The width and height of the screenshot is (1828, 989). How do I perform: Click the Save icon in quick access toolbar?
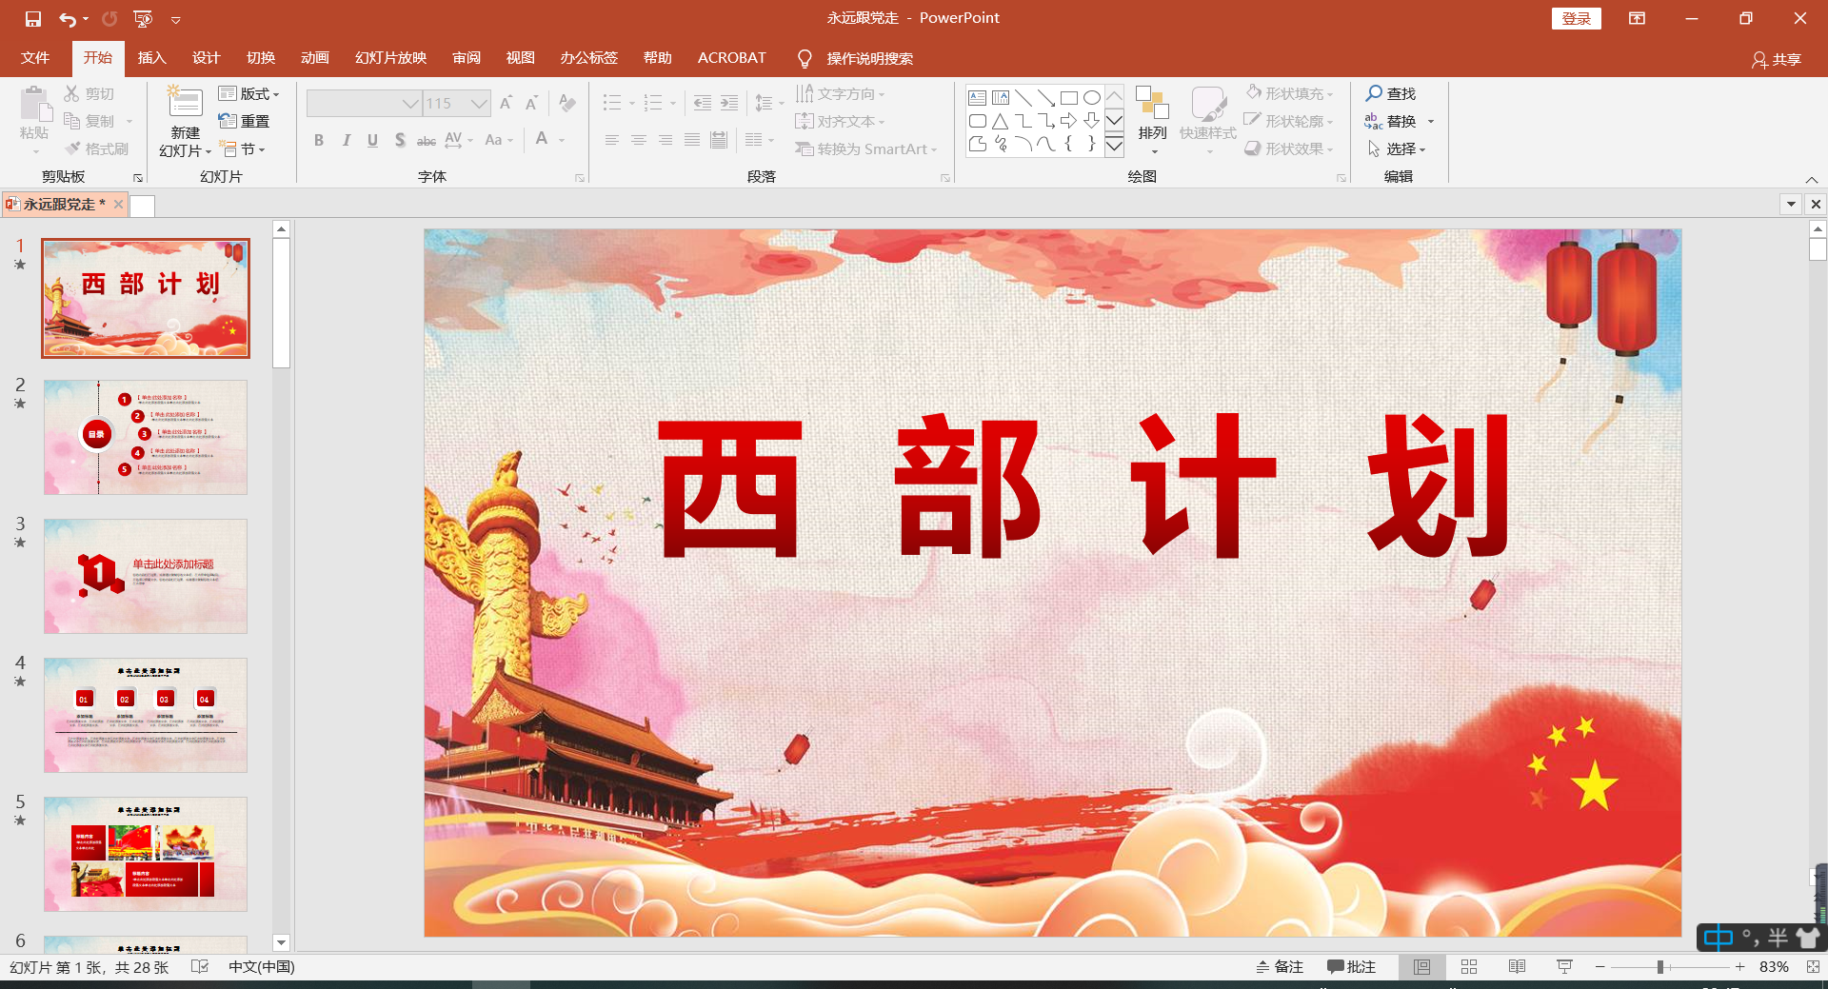pos(33,19)
